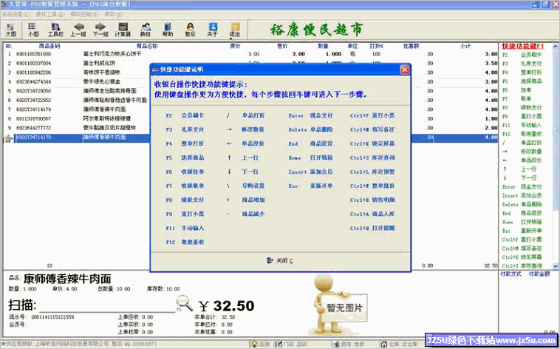Click Ctrl+S 库存查询 entry in the dialog
This screenshot has width=560, height=349.
tap(372, 157)
